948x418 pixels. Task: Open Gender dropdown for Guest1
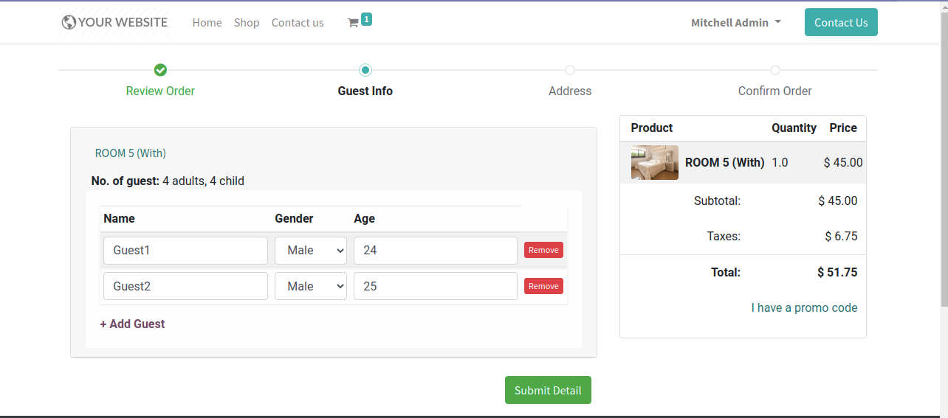click(310, 251)
